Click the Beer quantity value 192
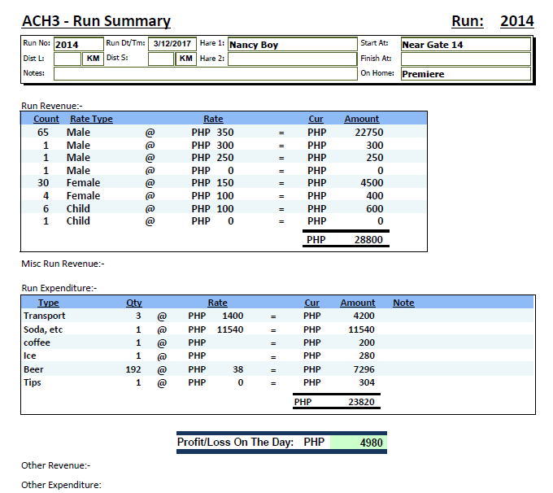The width and height of the screenshot is (553, 493). tap(133, 369)
